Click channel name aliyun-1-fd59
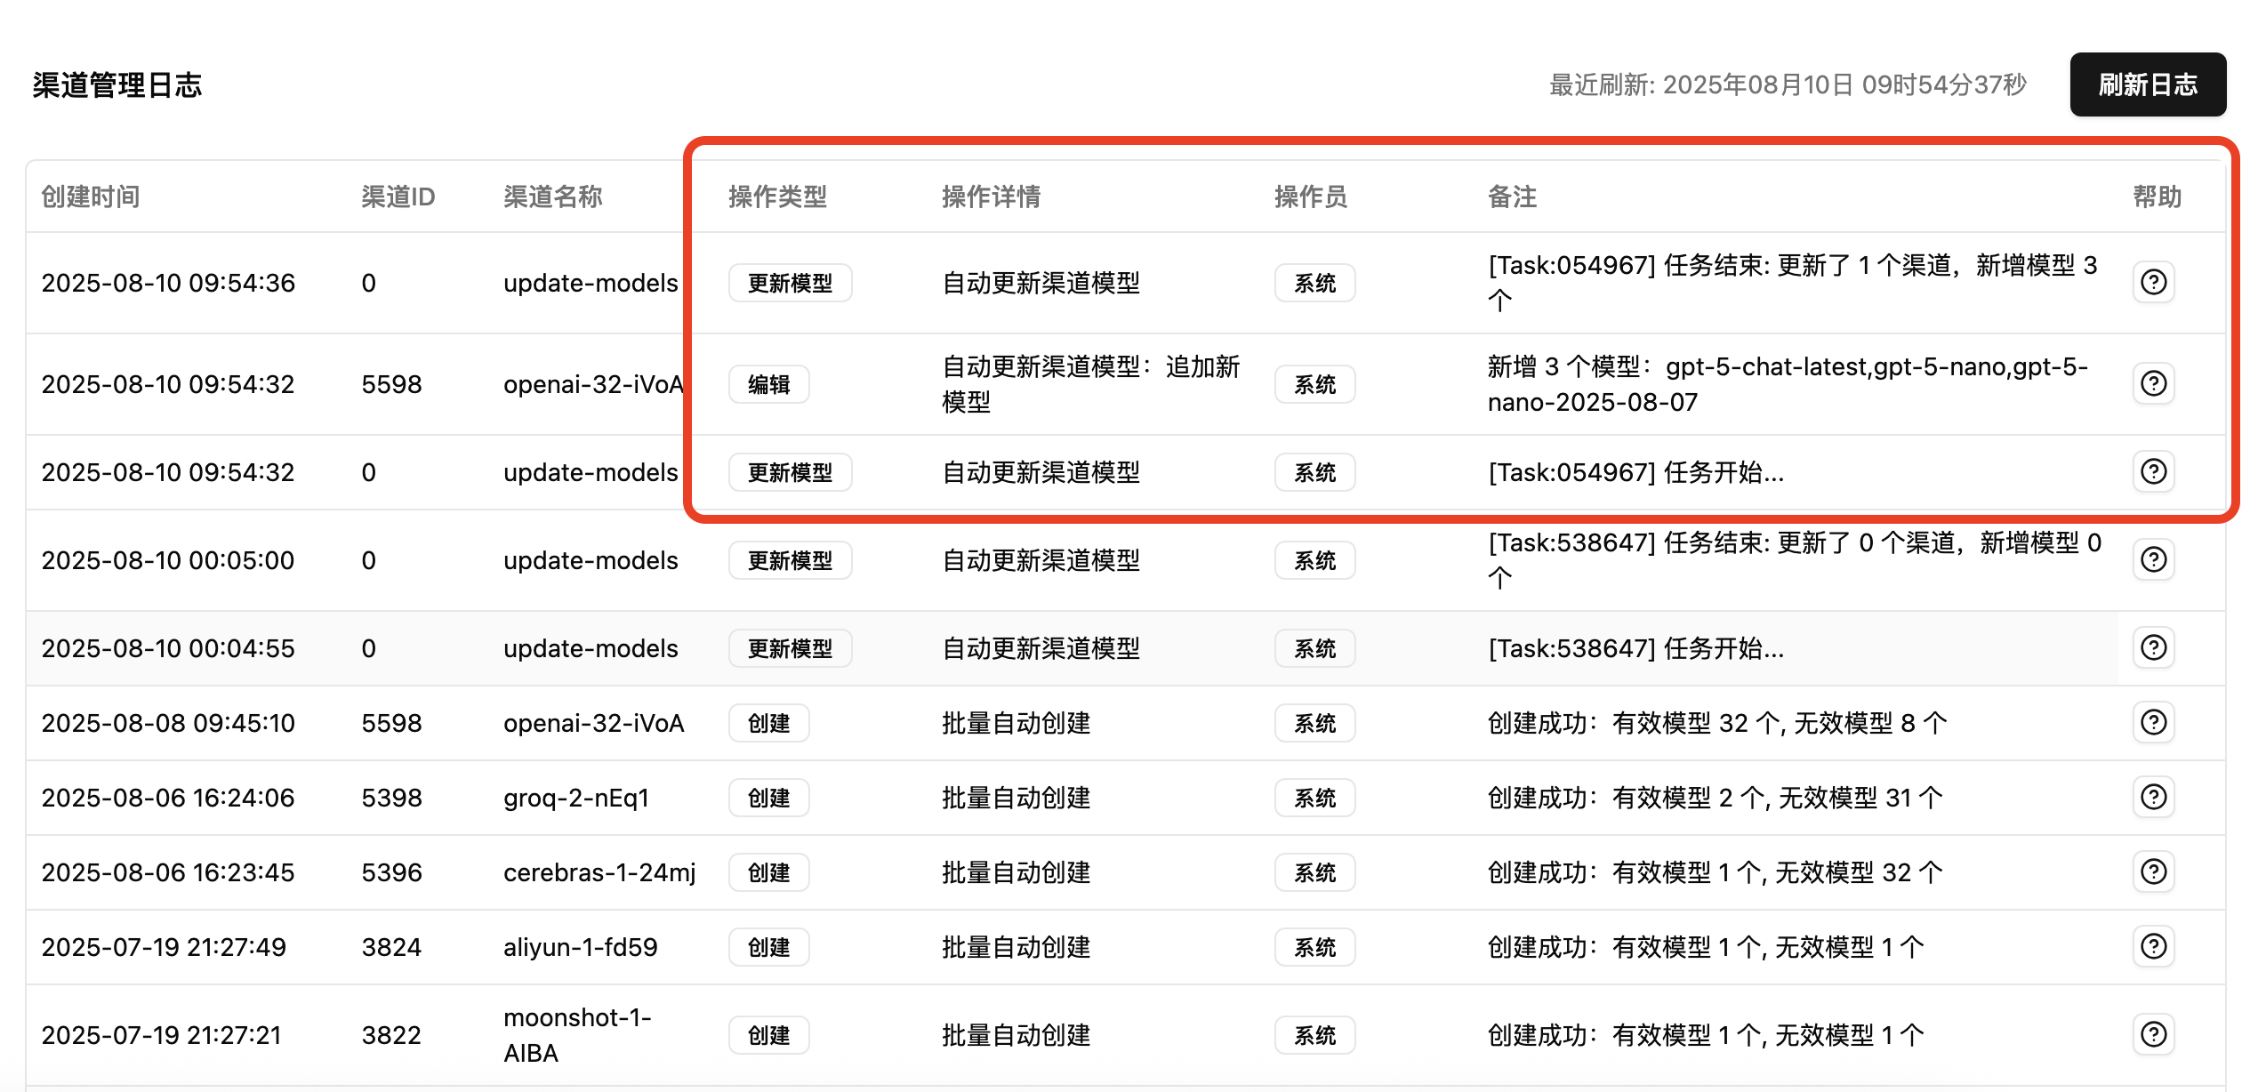This screenshot has height=1092, width=2250. coord(580,947)
